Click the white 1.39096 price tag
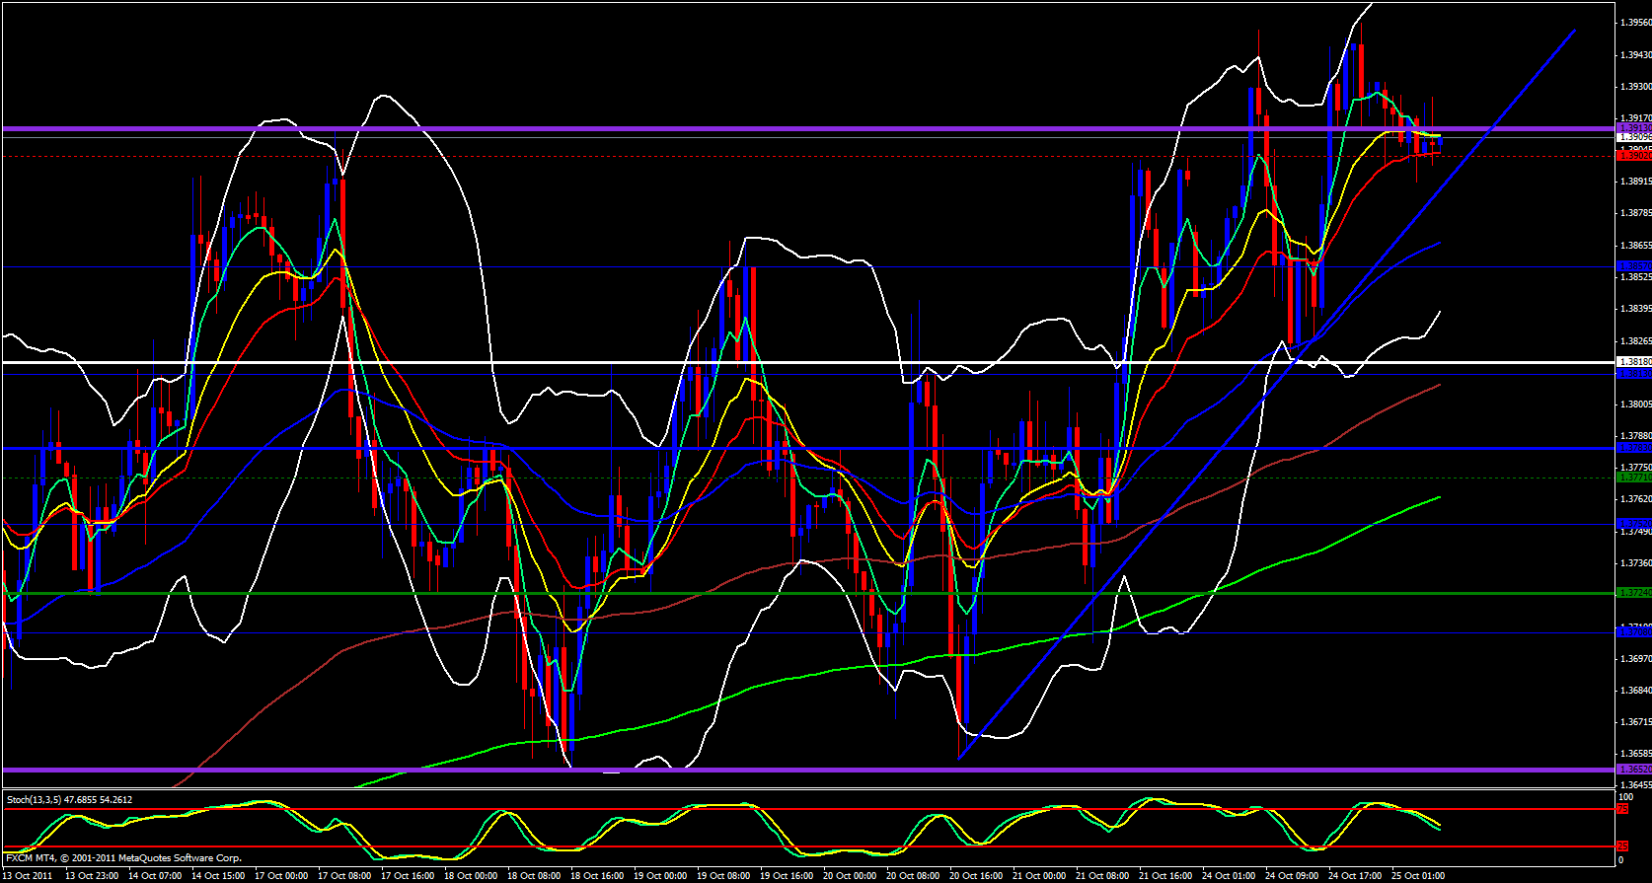Image resolution: width=1652 pixels, height=883 pixels. point(1633,137)
